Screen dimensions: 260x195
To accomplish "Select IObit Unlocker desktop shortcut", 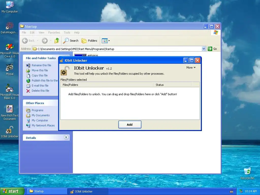I will tap(10, 132).
